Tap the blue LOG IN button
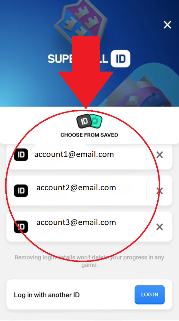 click(x=150, y=295)
